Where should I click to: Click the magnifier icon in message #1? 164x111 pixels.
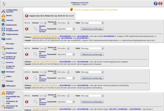click(35, 29)
